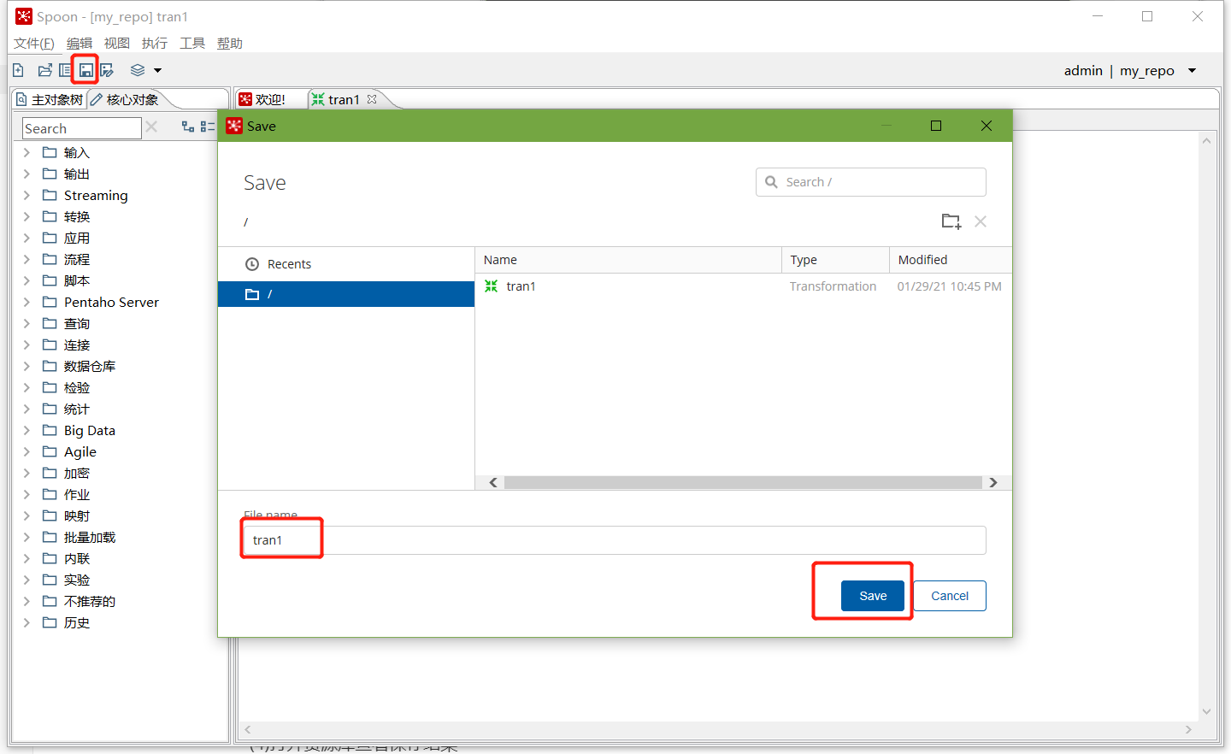Click the left panel Search box
Screen dimensions: 1231x754
(x=81, y=128)
